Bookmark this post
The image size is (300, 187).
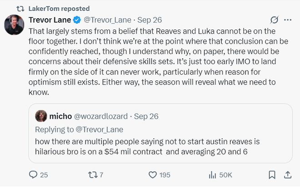[272, 175]
